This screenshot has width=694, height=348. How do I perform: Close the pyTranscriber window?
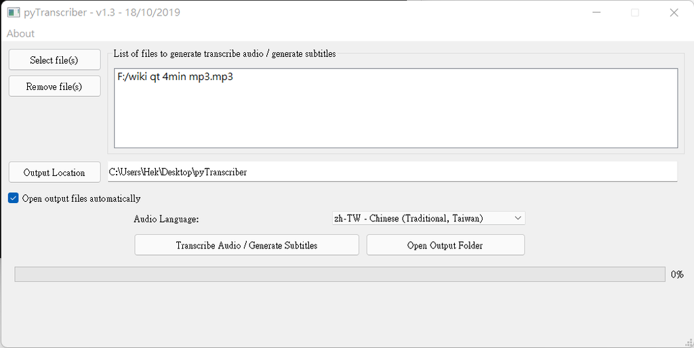click(674, 12)
